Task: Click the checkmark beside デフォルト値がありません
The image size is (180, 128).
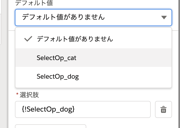Action: coord(28,39)
